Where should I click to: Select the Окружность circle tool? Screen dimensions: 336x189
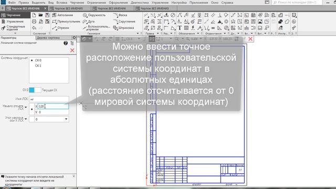click(x=94, y=15)
